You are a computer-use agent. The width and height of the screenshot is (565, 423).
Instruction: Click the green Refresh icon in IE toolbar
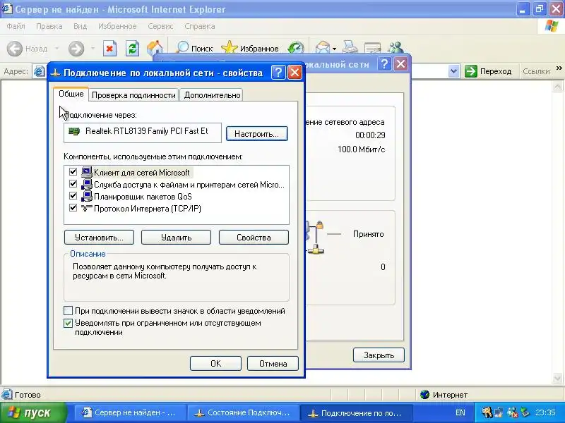pyautogui.click(x=132, y=49)
